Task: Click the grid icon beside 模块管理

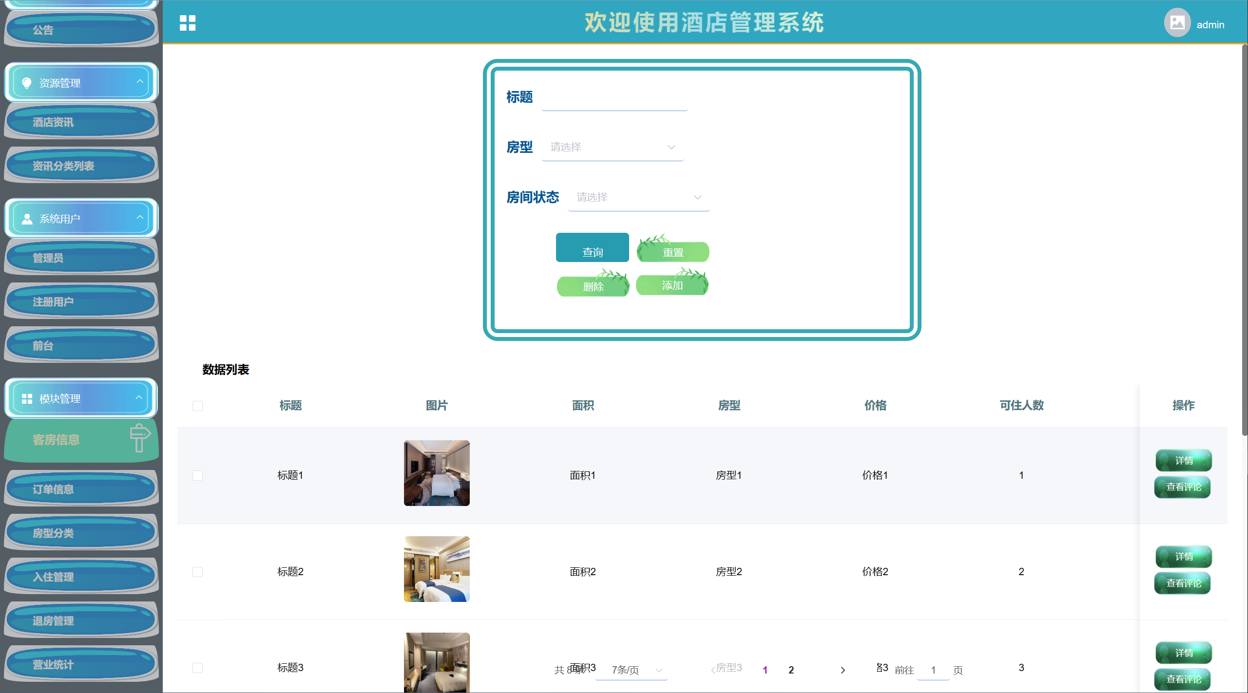Action: [x=27, y=399]
